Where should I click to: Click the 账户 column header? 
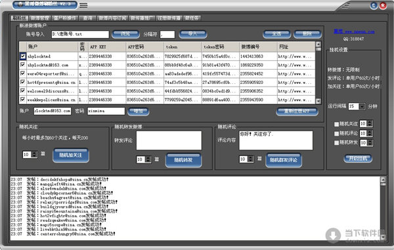[x=53, y=47]
